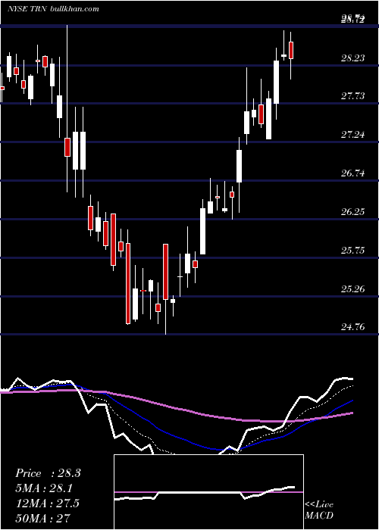Click the 25.75 price axis label

coord(353,251)
